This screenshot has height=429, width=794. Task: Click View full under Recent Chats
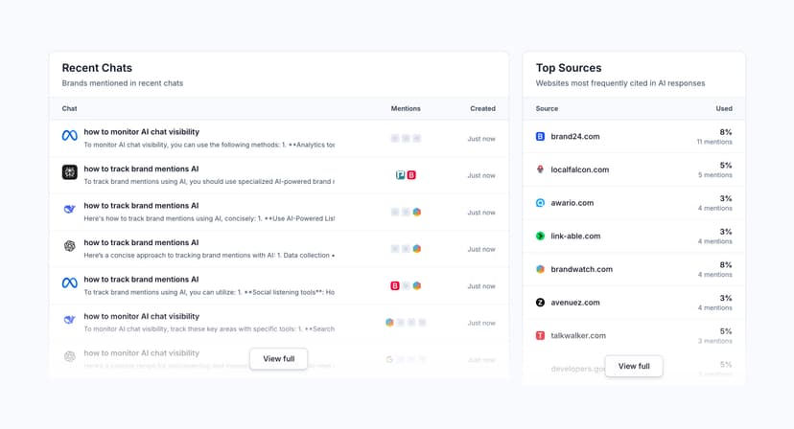(x=278, y=359)
